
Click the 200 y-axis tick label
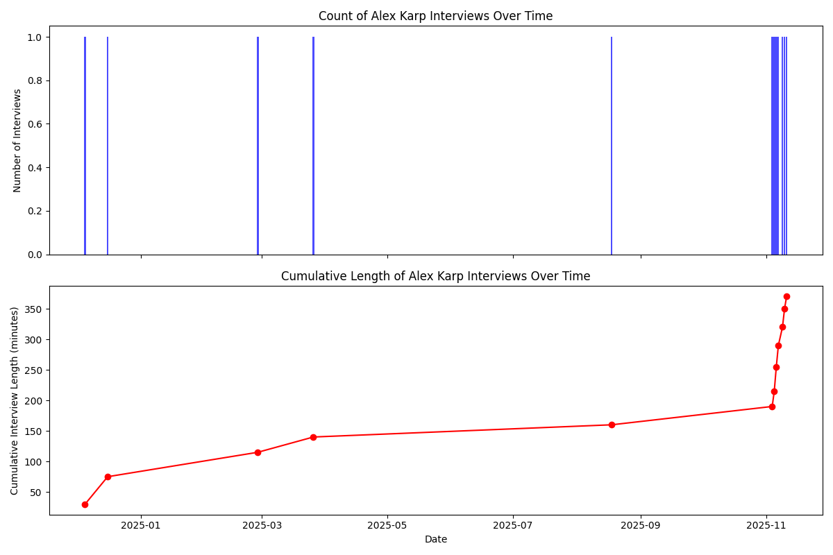(x=34, y=400)
